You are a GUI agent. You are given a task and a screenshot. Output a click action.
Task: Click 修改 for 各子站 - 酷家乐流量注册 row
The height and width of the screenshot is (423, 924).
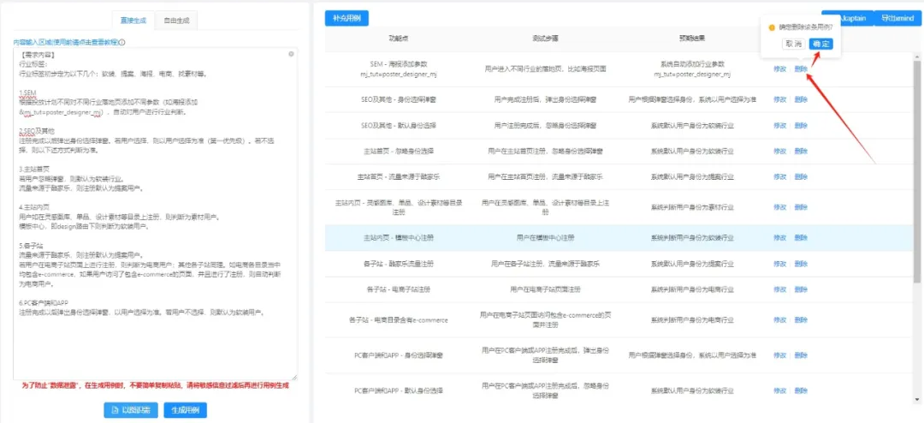(x=779, y=264)
